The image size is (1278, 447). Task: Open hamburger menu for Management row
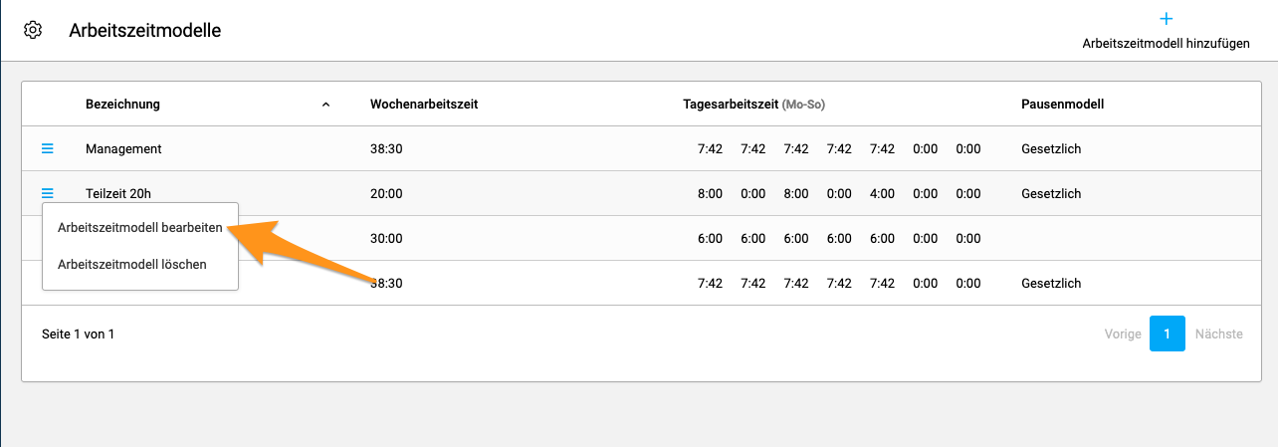(47, 148)
